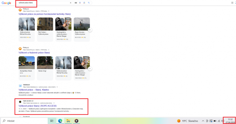This screenshot has width=236, height=124.
Task: Open Wi-Fi network tray icon
Action: pos(219,121)
